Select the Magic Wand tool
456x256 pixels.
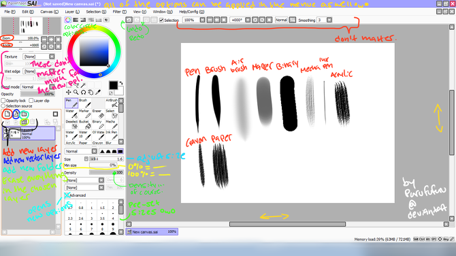tap(83, 85)
